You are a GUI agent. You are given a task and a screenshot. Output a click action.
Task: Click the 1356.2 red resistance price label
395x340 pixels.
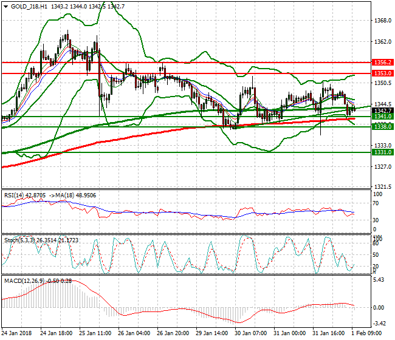pos(383,63)
